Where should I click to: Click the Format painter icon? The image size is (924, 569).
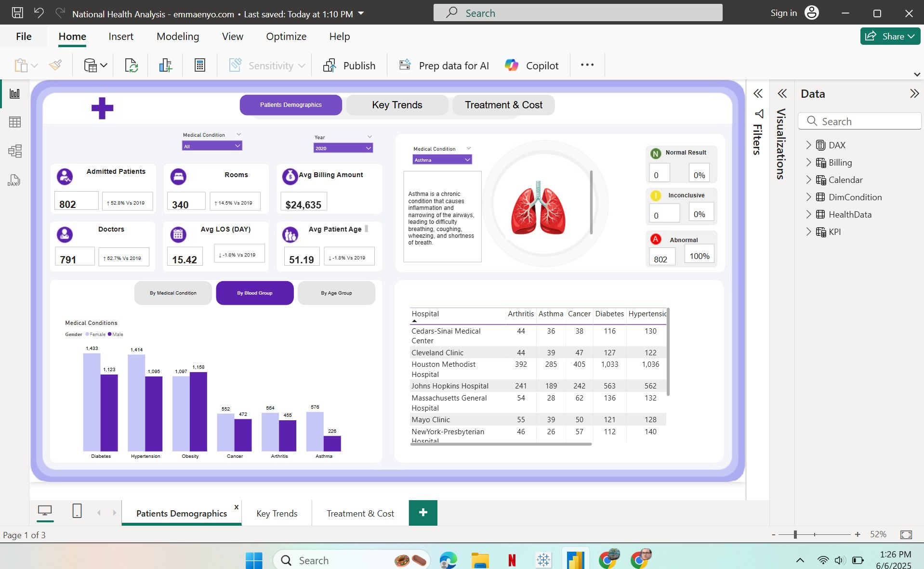tap(55, 65)
